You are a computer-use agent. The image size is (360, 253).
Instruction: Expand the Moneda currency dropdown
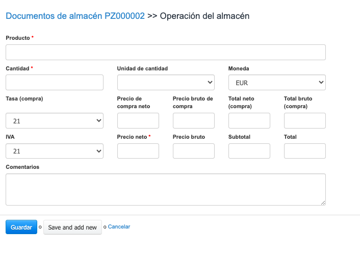click(277, 82)
